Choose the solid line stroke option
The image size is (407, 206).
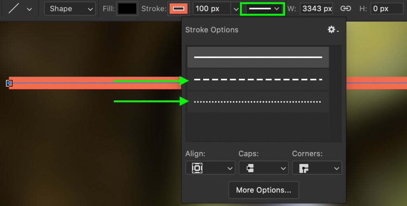(x=258, y=57)
